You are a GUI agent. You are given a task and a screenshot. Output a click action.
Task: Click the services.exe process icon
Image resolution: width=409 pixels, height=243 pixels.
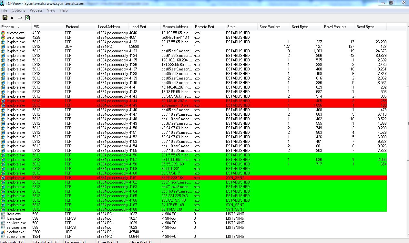click(x=3, y=223)
